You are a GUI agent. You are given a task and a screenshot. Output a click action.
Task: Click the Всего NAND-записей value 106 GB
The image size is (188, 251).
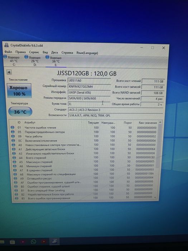tap(152, 93)
